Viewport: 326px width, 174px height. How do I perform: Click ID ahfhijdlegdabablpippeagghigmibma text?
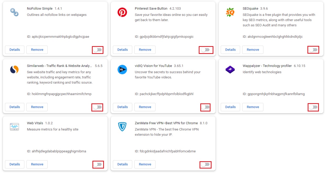click(x=57, y=151)
